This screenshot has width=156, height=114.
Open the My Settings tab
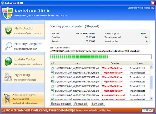click(23, 77)
